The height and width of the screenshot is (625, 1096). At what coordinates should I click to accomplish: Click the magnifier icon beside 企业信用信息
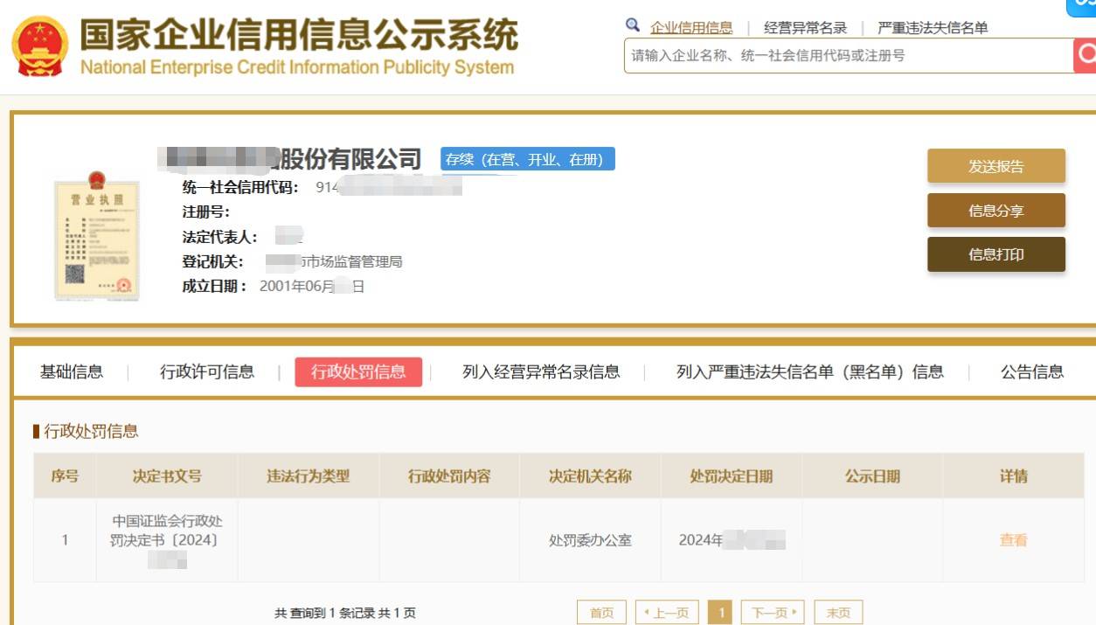[x=633, y=25]
